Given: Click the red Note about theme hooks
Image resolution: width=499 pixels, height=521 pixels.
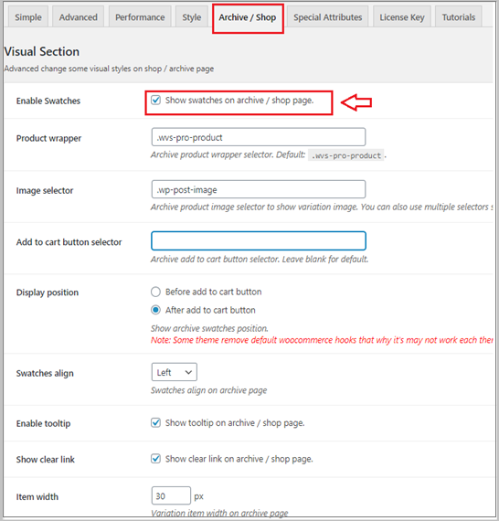Looking at the screenshot, I should pos(322,340).
